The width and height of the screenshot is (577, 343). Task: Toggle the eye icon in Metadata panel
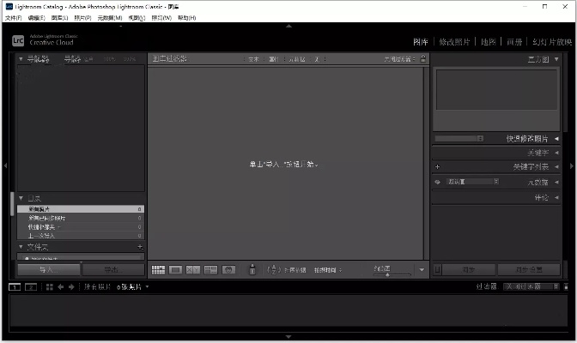pos(438,182)
